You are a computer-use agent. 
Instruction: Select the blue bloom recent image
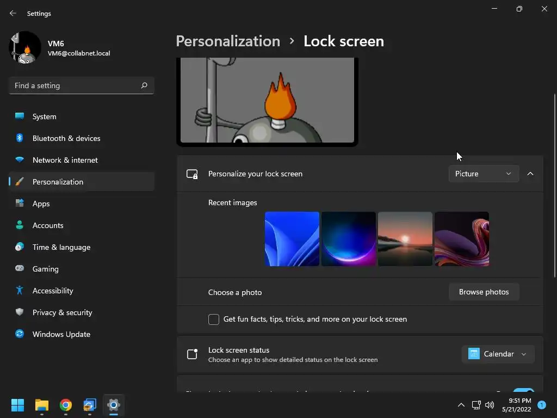click(292, 239)
